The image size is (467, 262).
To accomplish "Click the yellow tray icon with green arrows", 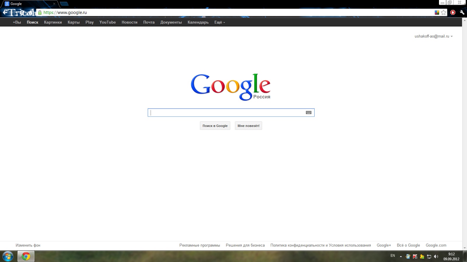I will [x=422, y=256].
